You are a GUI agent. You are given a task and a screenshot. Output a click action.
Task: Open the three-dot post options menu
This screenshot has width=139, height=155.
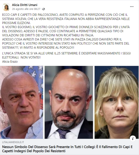132,6
